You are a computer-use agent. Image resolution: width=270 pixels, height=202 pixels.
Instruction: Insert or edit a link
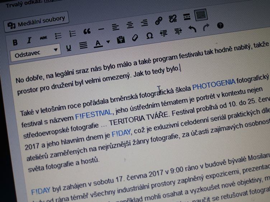(x=159, y=21)
